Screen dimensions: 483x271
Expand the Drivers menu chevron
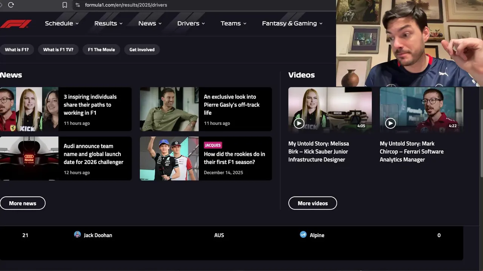203,24
